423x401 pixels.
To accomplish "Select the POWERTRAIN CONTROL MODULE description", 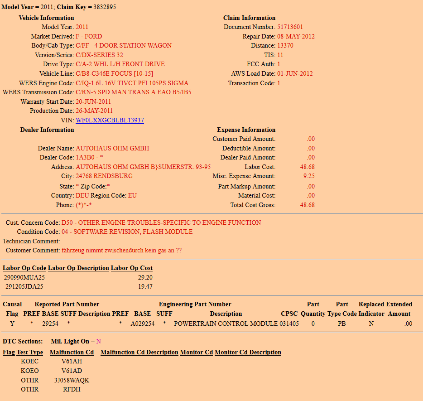I will [226, 324].
